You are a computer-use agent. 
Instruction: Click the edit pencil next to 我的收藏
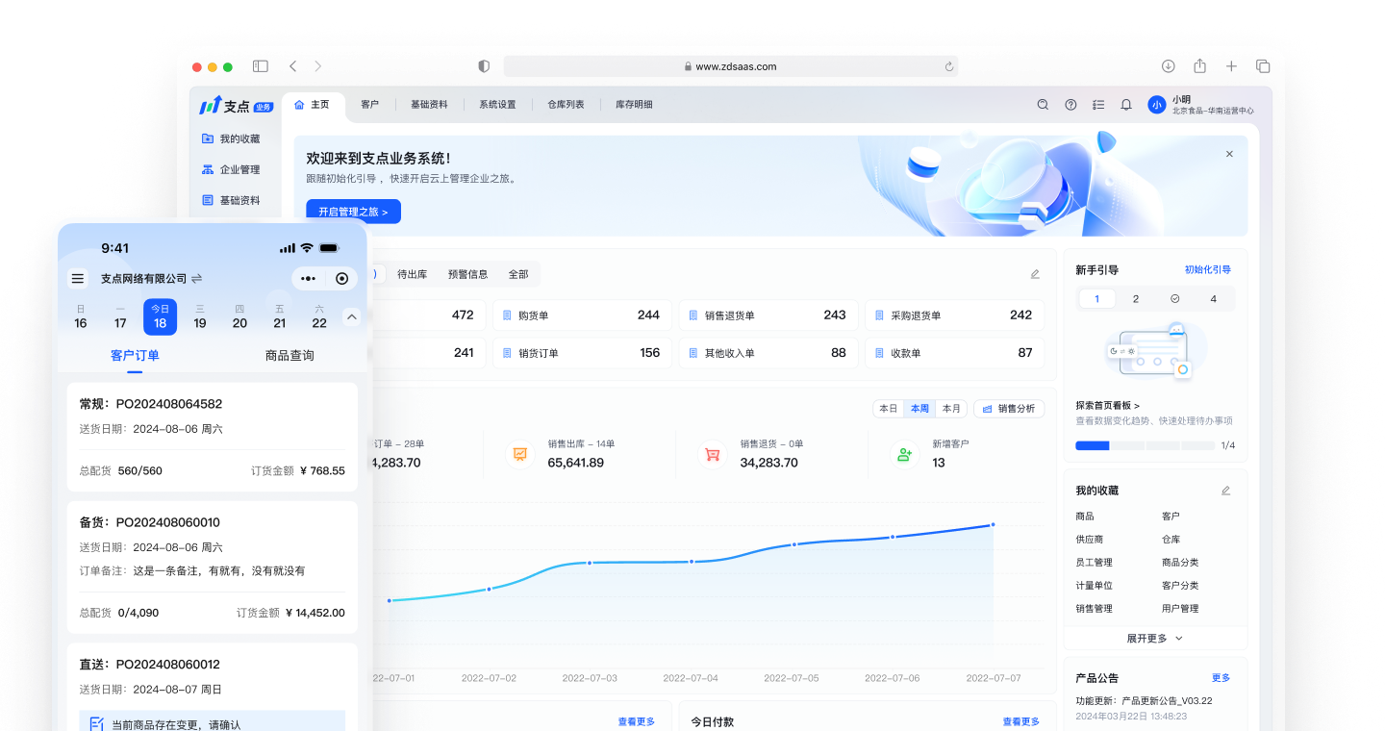(x=1225, y=491)
